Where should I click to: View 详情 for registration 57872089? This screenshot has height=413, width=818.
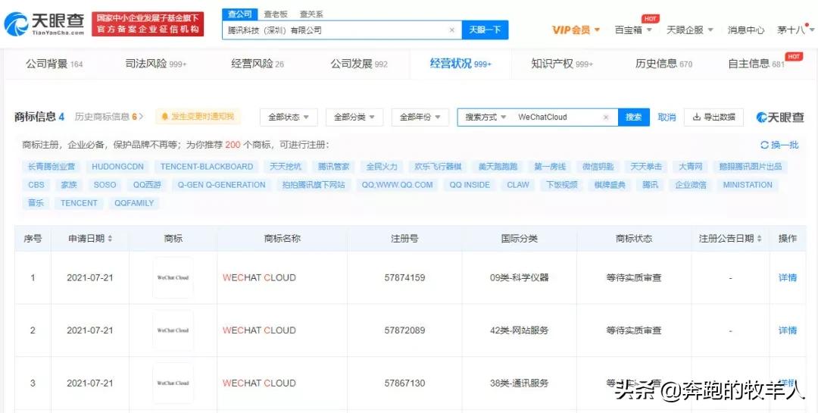(x=788, y=330)
